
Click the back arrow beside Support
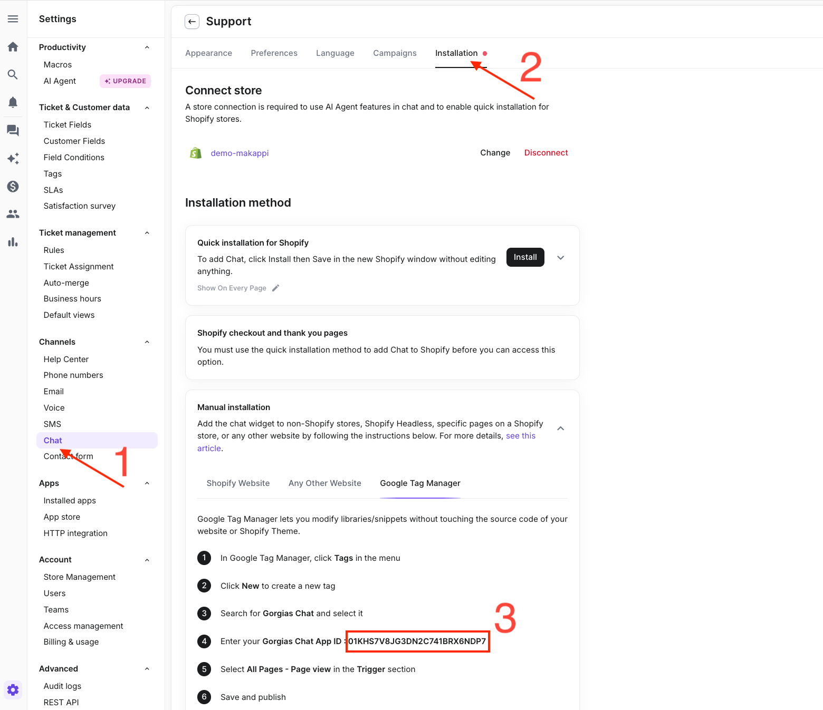[192, 22]
